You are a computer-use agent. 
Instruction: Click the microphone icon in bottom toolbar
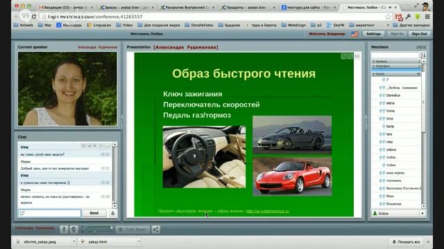click(64, 229)
